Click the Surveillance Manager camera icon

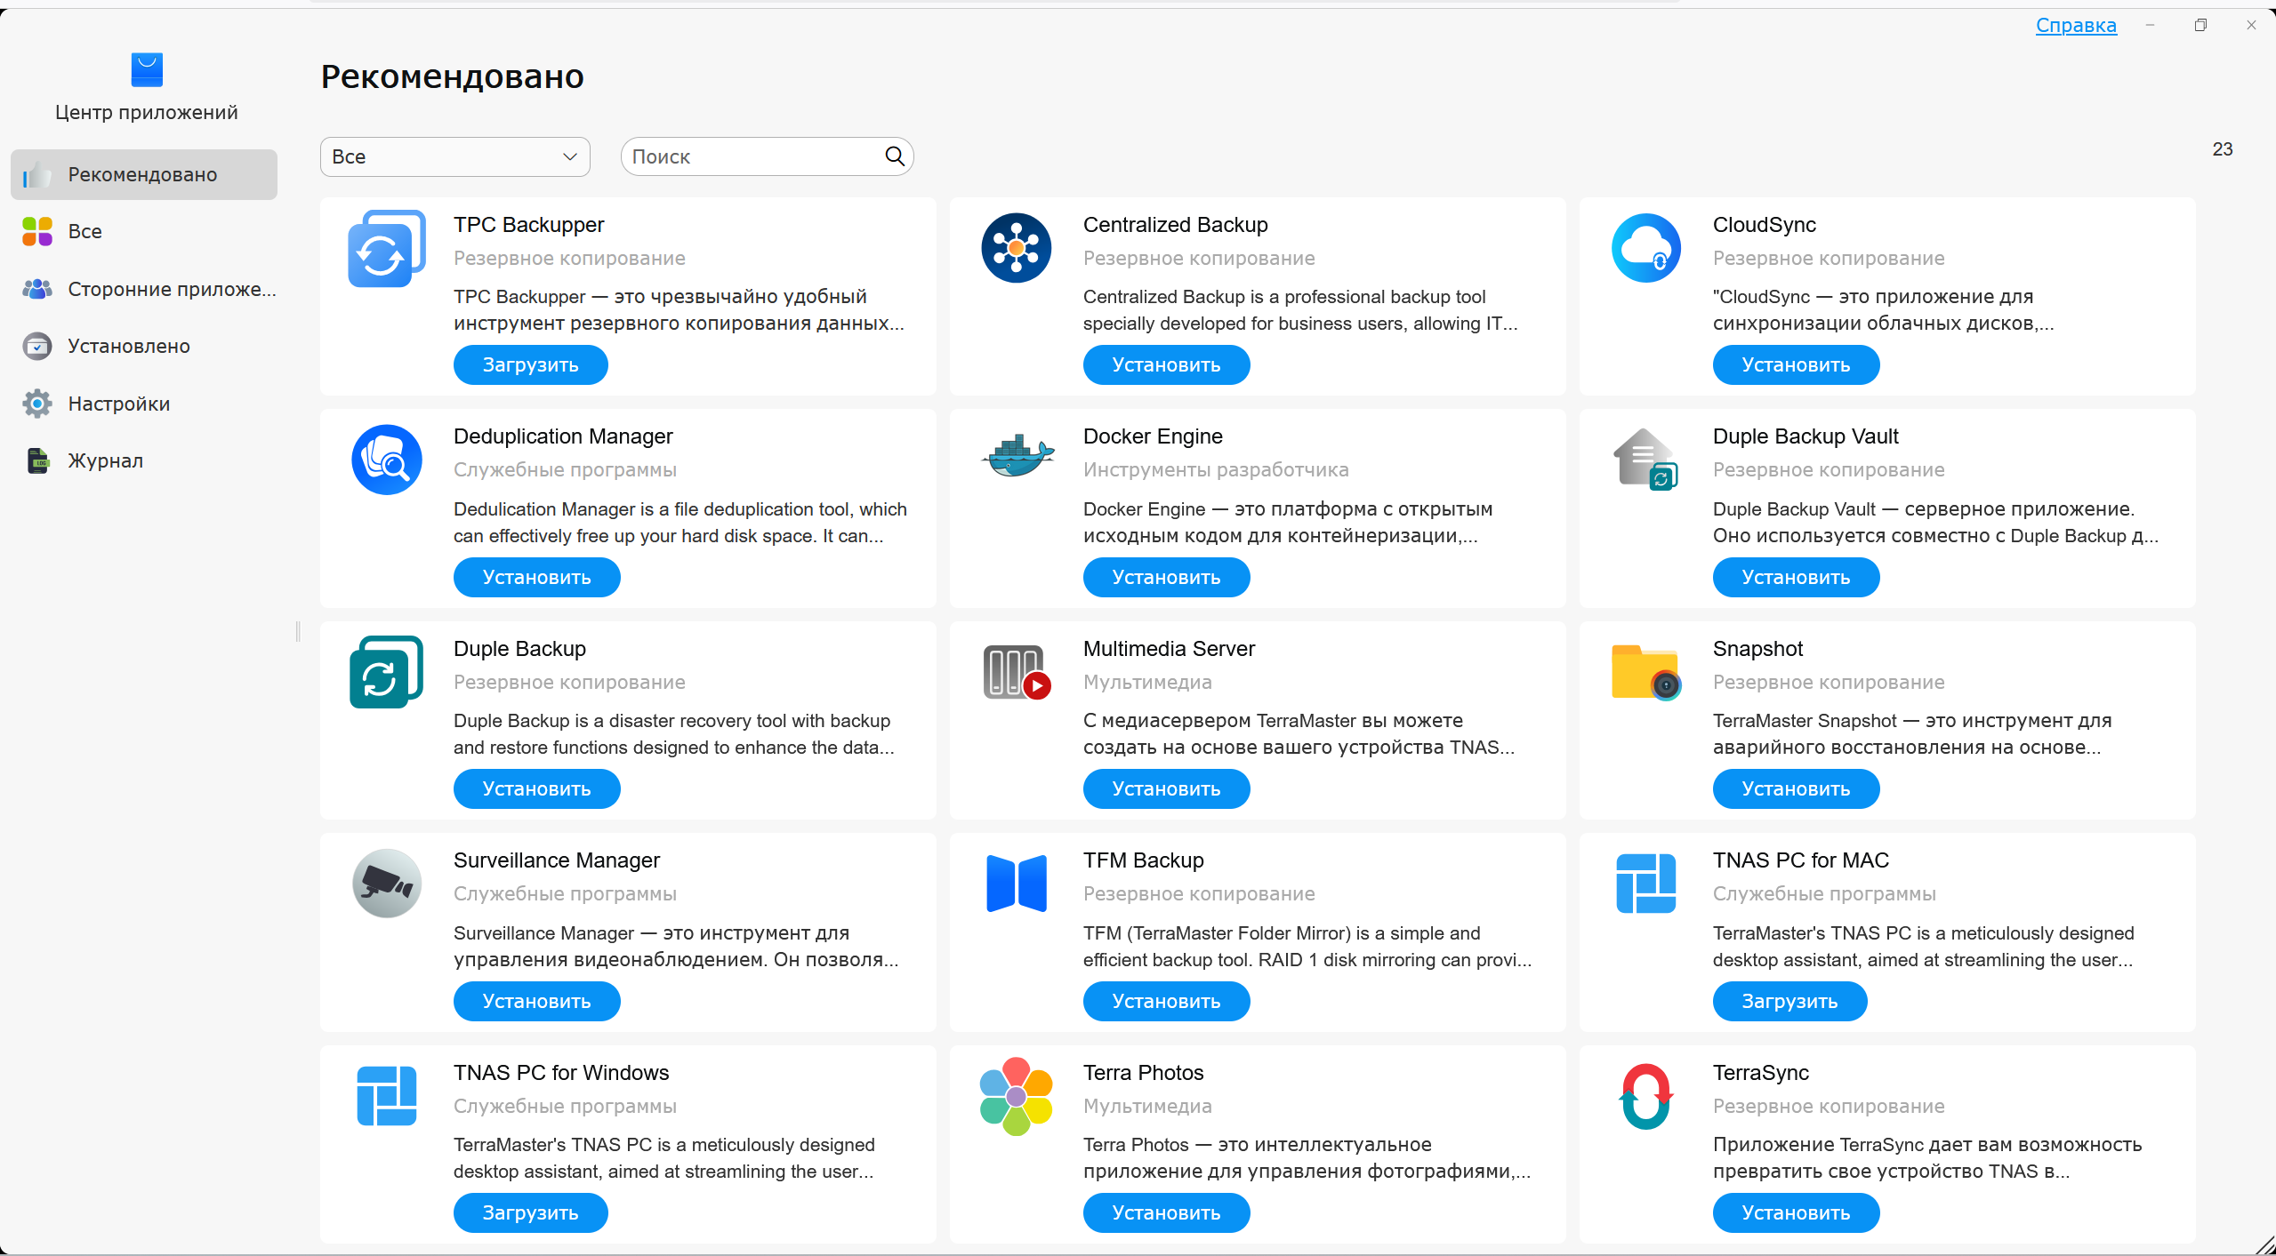point(387,883)
